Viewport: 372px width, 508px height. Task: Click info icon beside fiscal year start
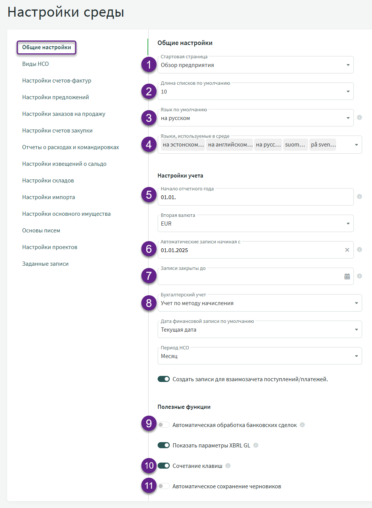[x=360, y=197]
